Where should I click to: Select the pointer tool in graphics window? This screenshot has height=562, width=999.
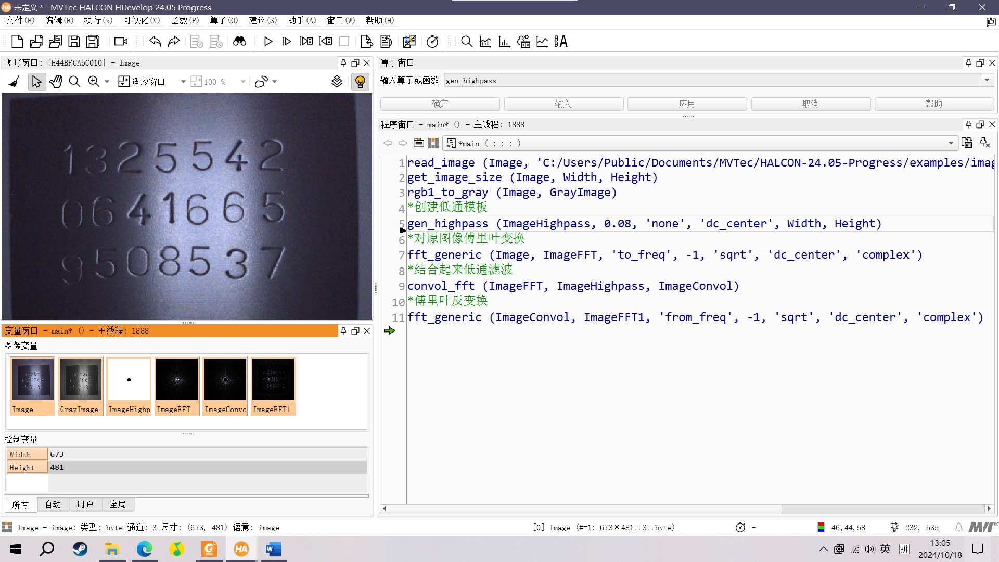pos(36,82)
